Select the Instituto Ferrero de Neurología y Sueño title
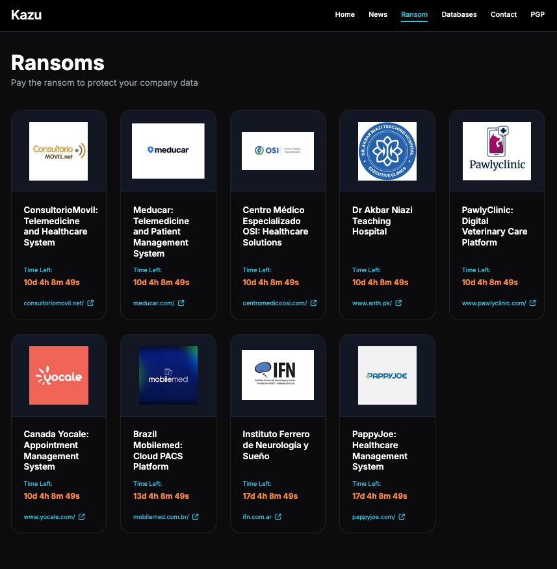This screenshot has height=569, width=557. 276,445
